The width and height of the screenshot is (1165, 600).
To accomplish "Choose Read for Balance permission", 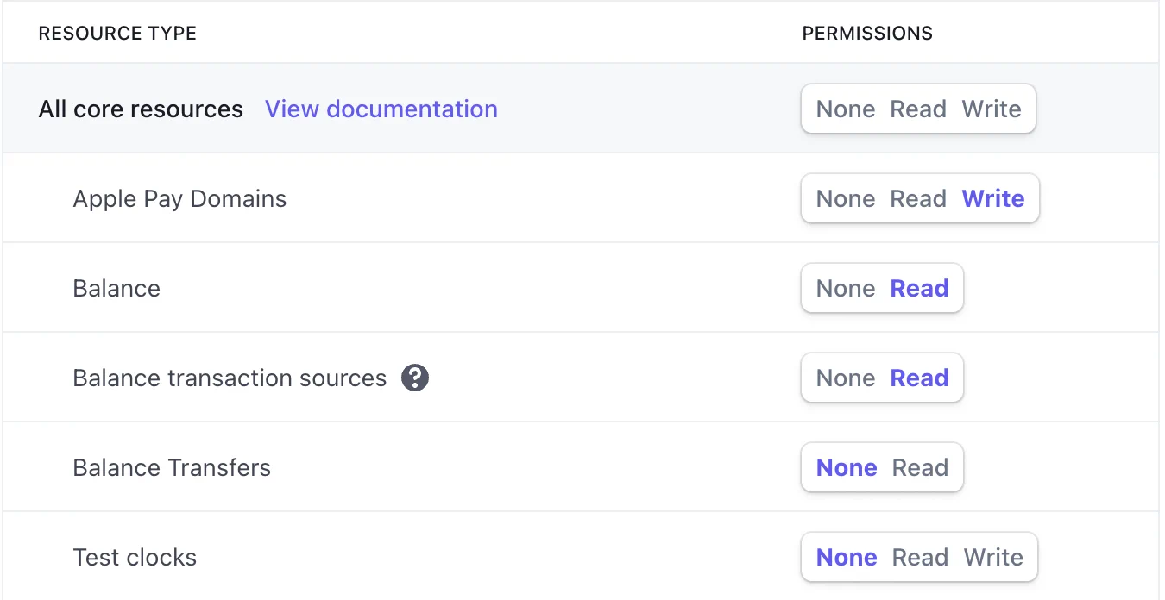I will pyautogui.click(x=919, y=289).
